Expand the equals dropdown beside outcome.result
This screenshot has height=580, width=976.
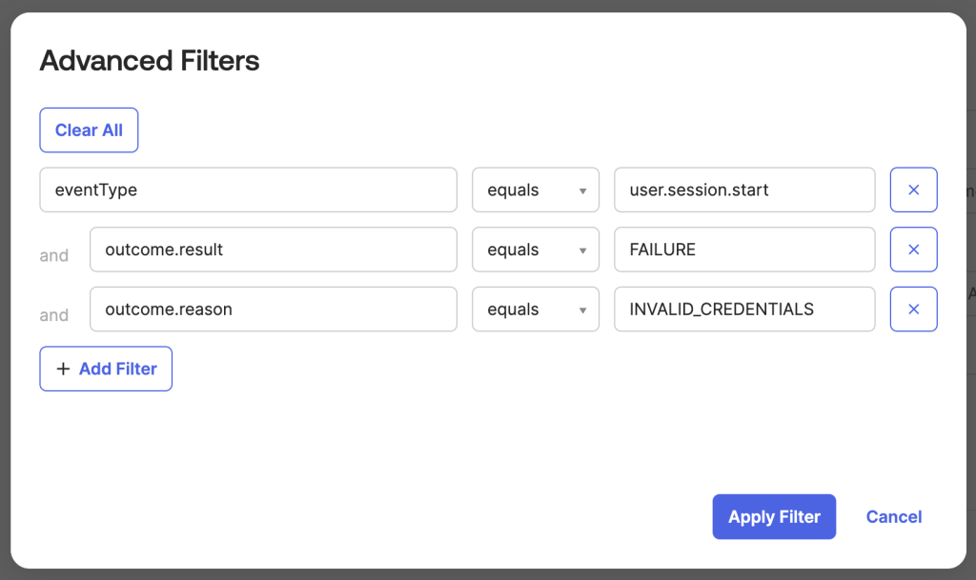point(536,250)
